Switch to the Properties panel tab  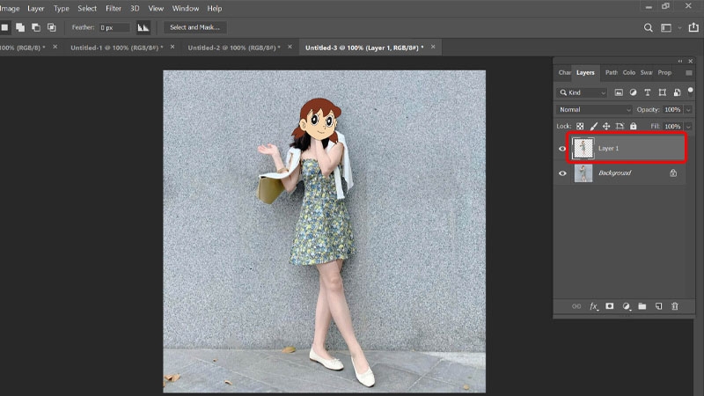[x=664, y=72]
